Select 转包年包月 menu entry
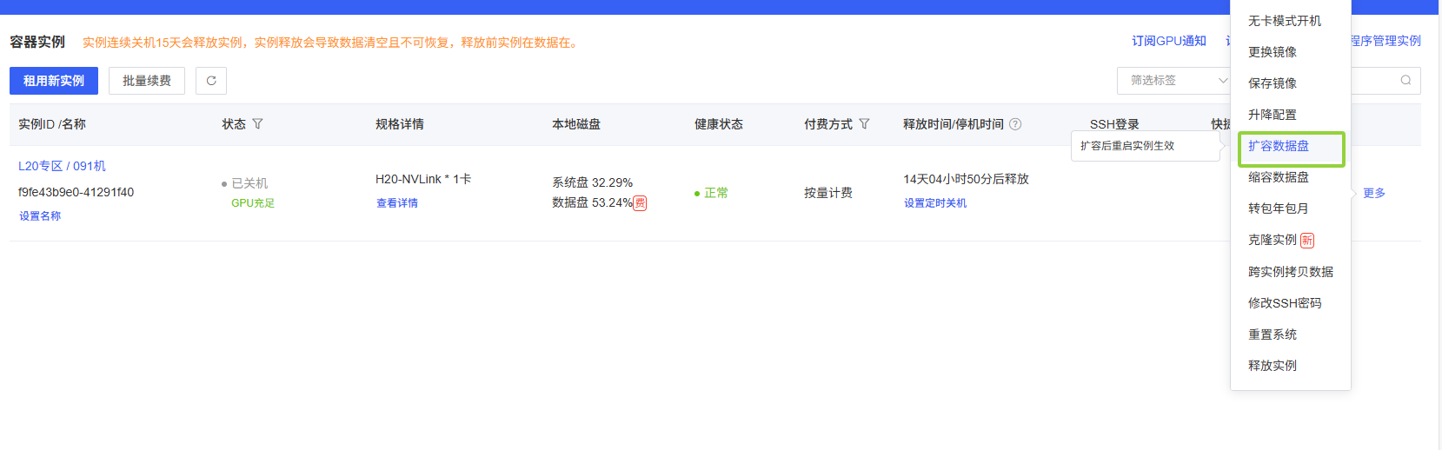The height and width of the screenshot is (450, 1442). click(1291, 208)
